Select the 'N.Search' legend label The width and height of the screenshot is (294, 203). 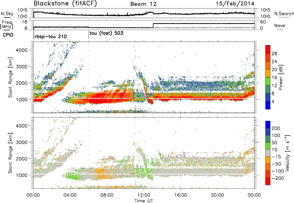point(284,14)
